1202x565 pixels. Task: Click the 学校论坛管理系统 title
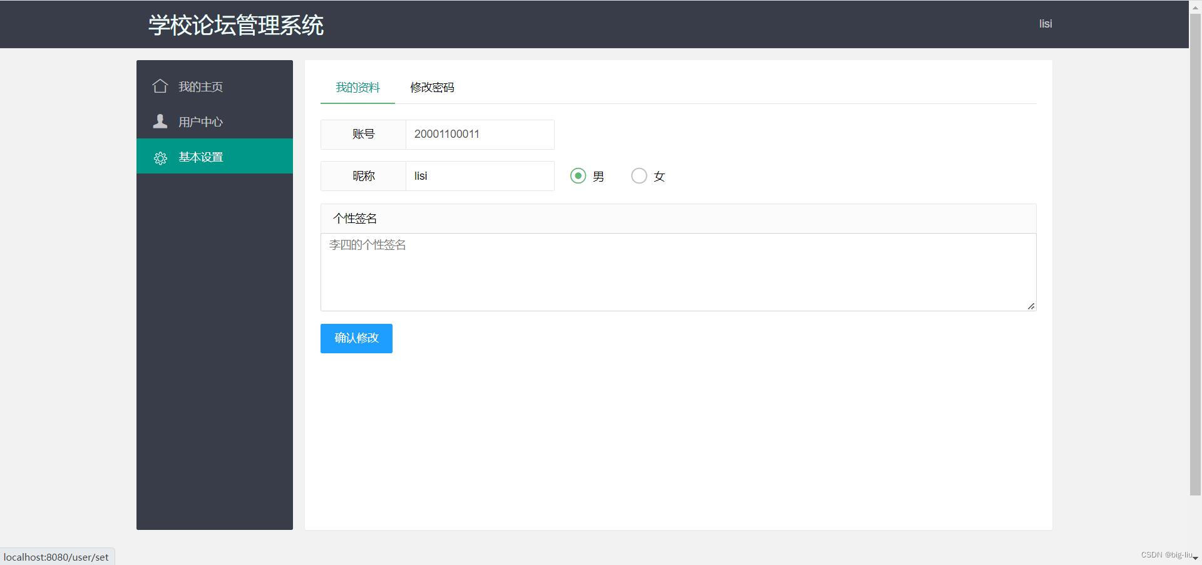click(x=235, y=25)
